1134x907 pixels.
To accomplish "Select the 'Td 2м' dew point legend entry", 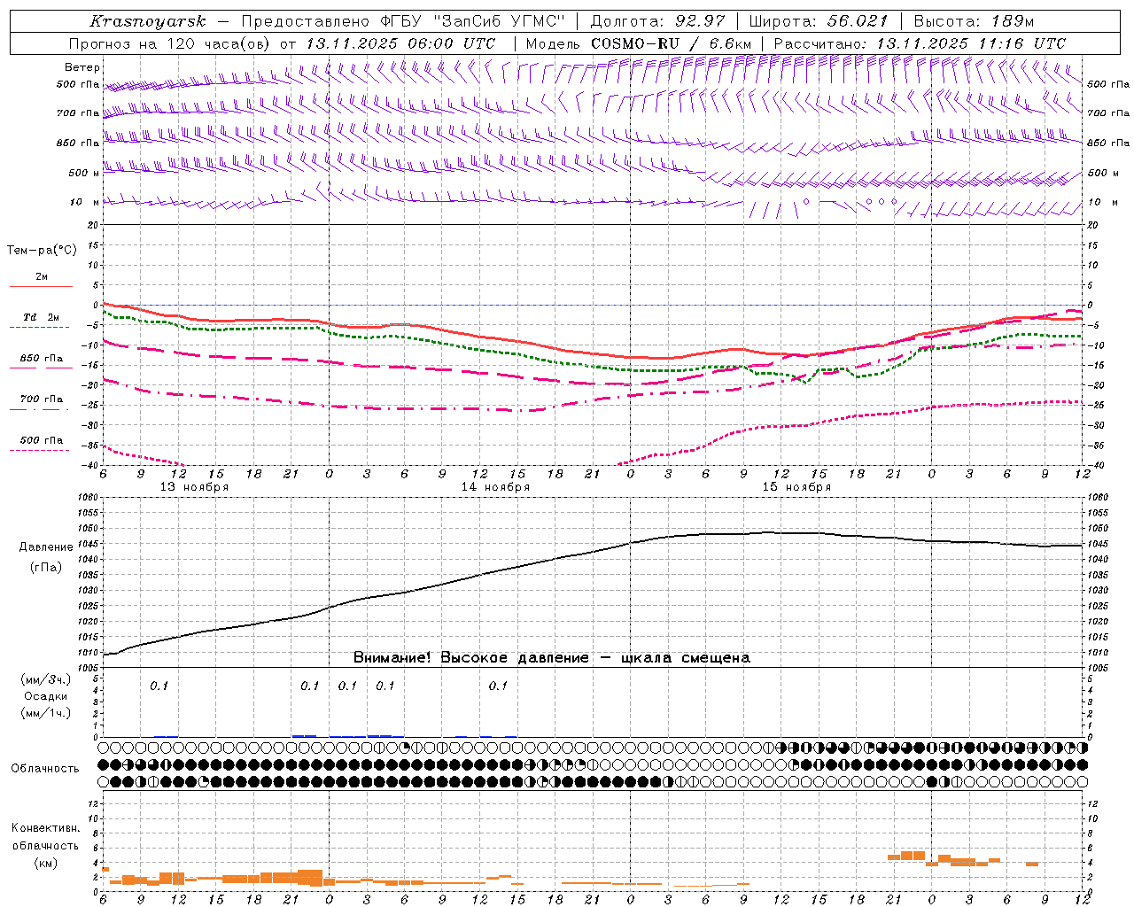I will coord(42,317).
